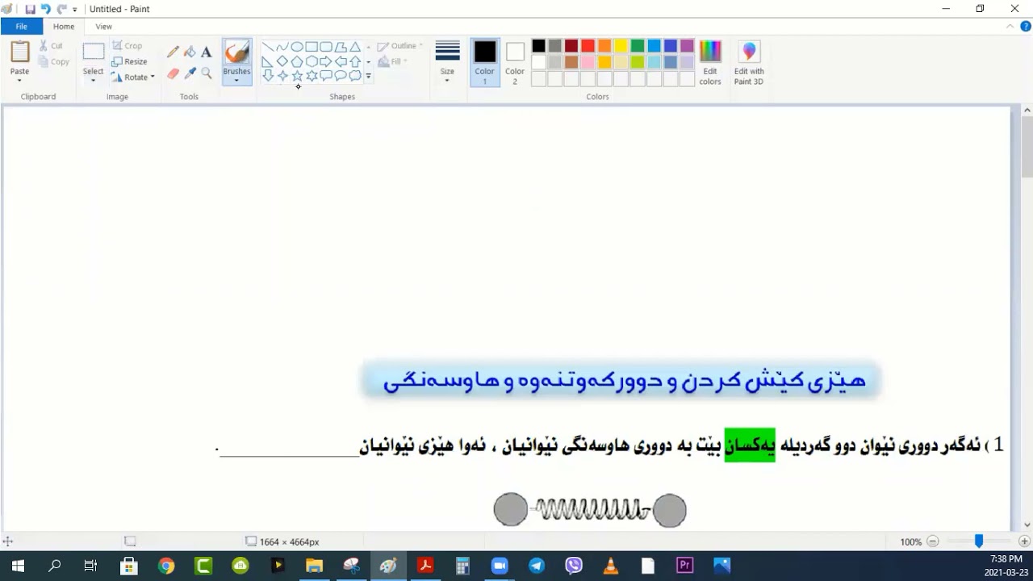This screenshot has height=581, width=1033.
Task: Click the scroll down arrow of canvas
Action: (x=1027, y=525)
